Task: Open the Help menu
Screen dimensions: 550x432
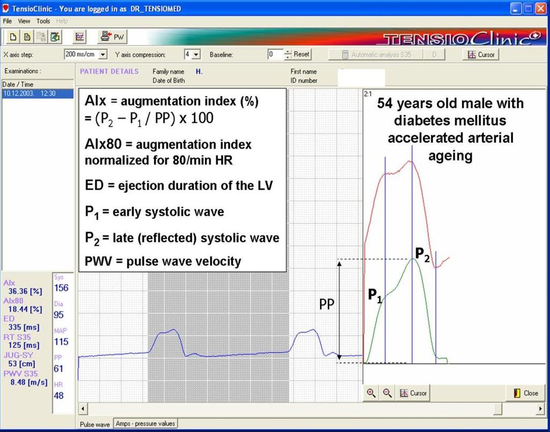Action: [62, 21]
